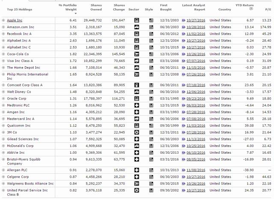Click report arrow icon for AbbVie Inc

184,153
